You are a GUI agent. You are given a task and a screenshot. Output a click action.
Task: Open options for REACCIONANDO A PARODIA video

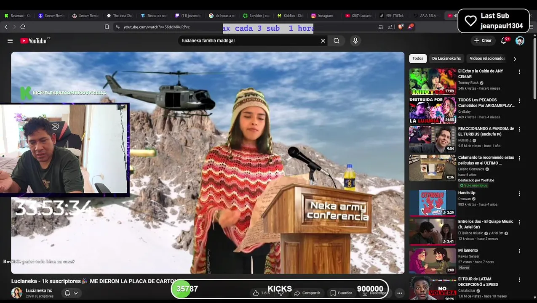[x=519, y=130]
